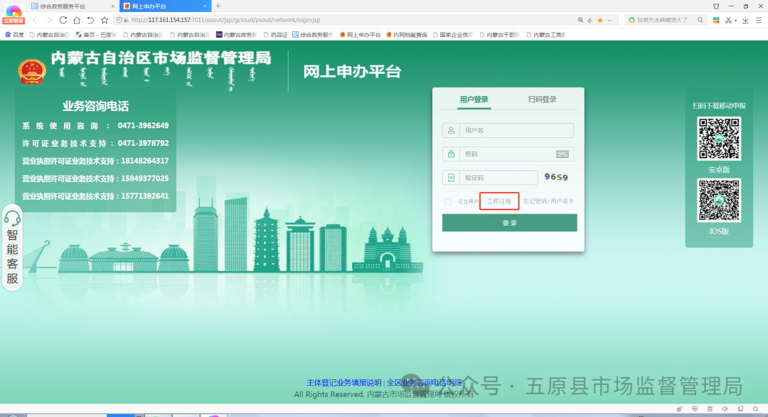The height and width of the screenshot is (417, 768).
Task: Click the 安卓版 Android QR code
Action: [x=719, y=139]
